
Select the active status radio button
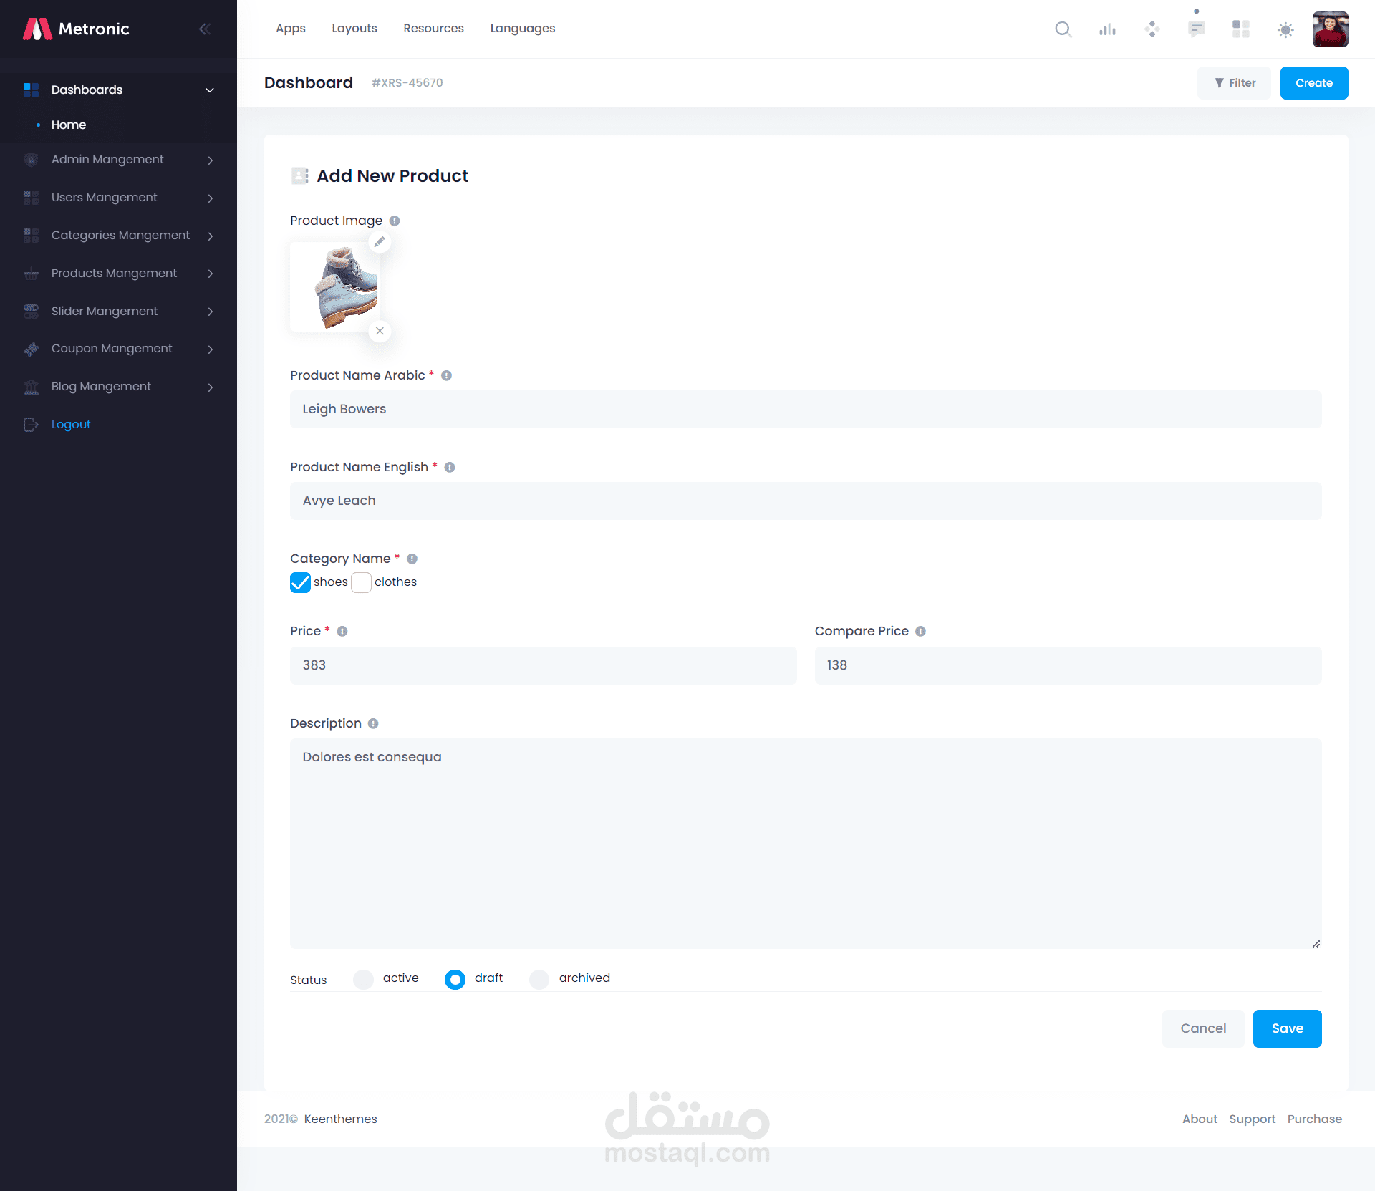pyautogui.click(x=363, y=979)
